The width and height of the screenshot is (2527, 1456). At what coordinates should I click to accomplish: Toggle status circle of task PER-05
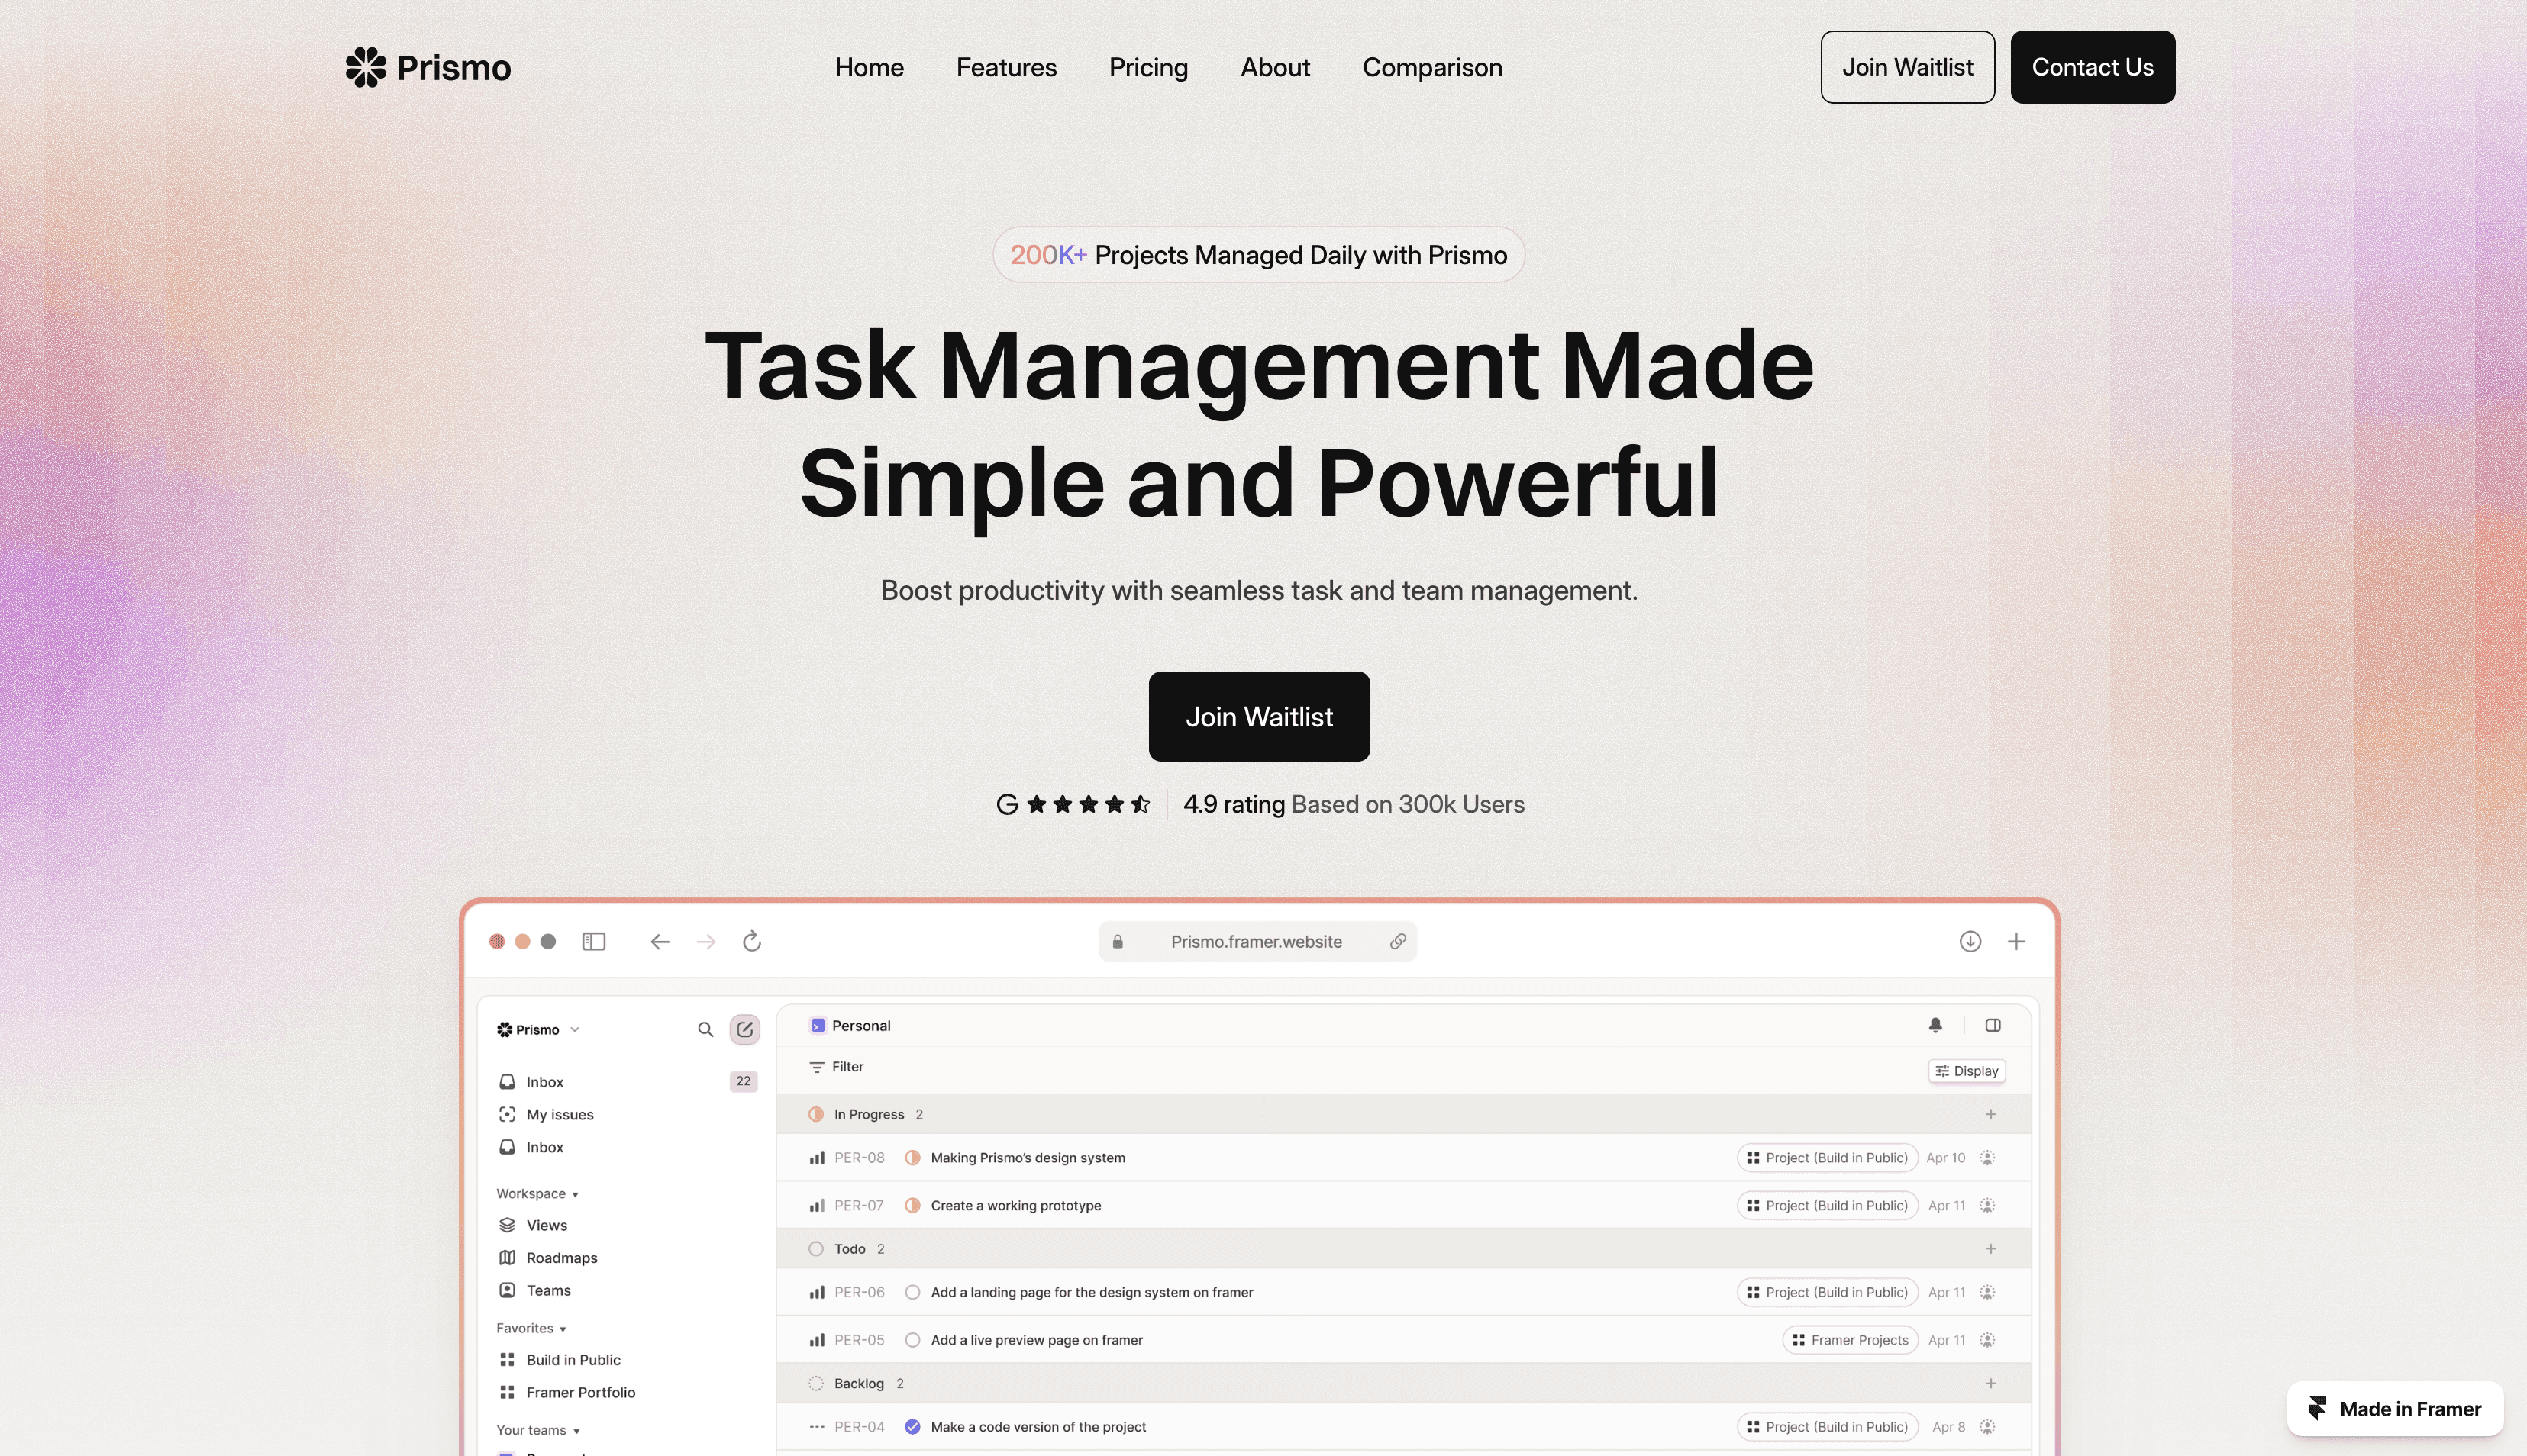(912, 1340)
